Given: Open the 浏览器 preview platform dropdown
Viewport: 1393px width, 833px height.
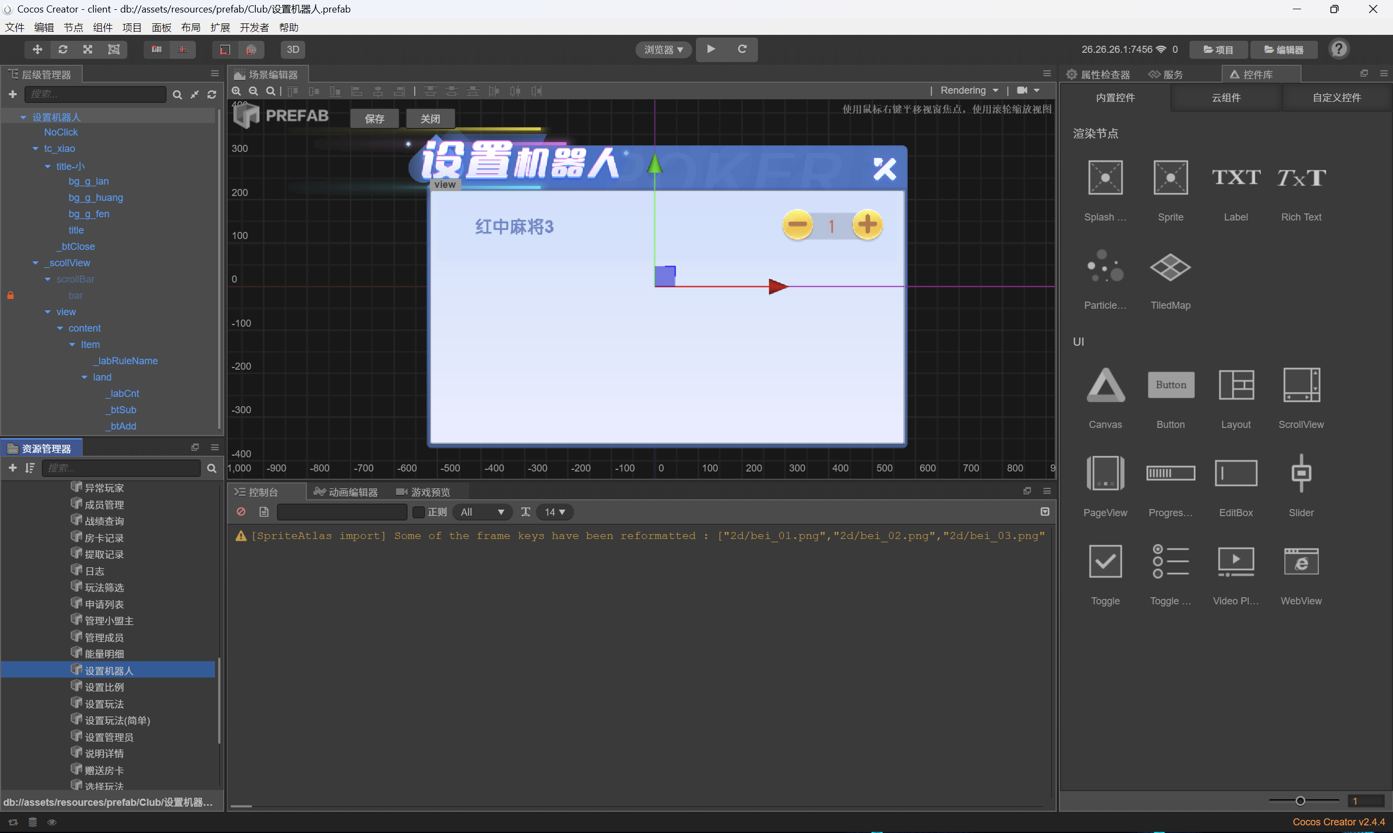Looking at the screenshot, I should pos(663,50).
